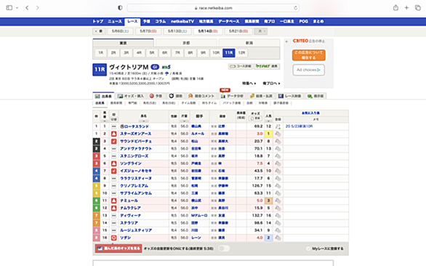Select race 12R

(x=241, y=53)
